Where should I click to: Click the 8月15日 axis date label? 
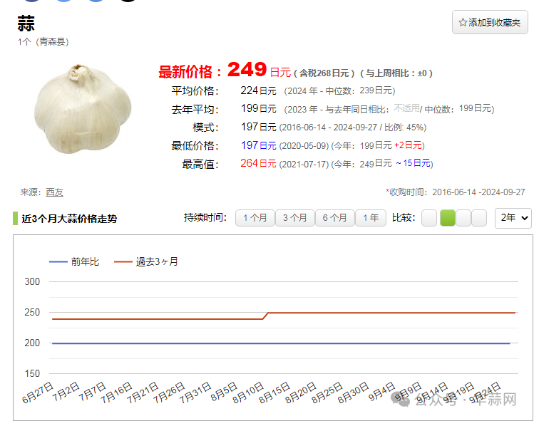click(x=275, y=393)
